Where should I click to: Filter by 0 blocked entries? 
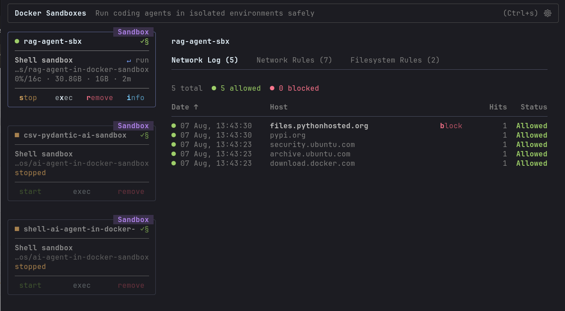coord(295,88)
